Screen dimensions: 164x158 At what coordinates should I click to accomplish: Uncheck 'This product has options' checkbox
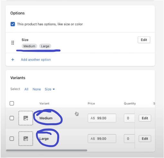tap(13, 24)
